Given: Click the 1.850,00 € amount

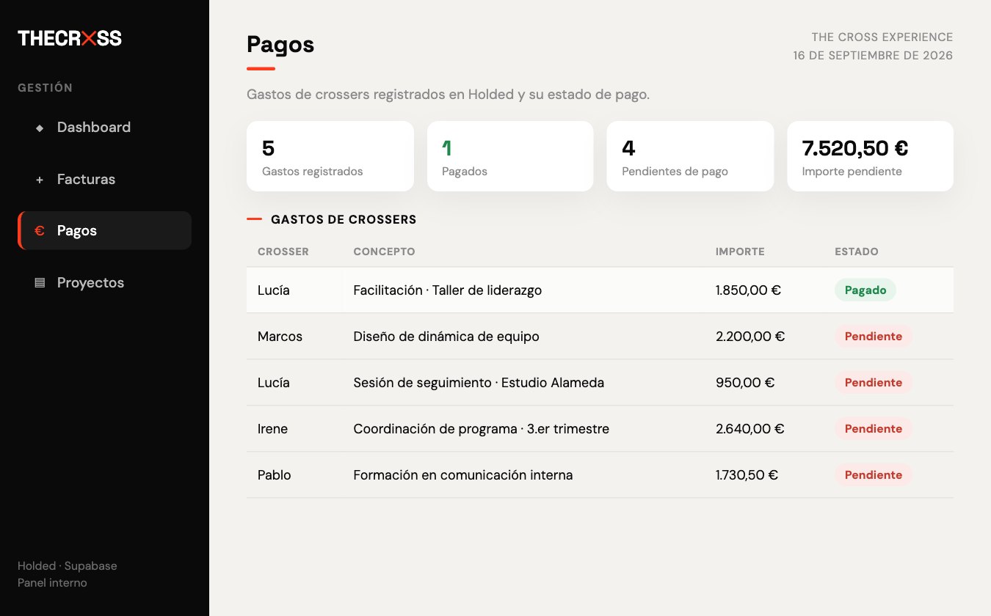Looking at the screenshot, I should [x=748, y=290].
